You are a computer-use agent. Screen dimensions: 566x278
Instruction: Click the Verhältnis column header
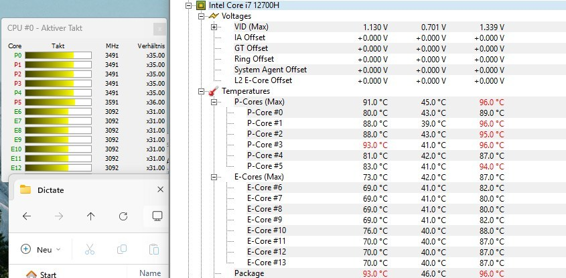(x=151, y=46)
